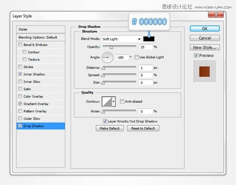Open the black shadow color swatch
Viewport: 236px width, 185px height.
[149, 39]
